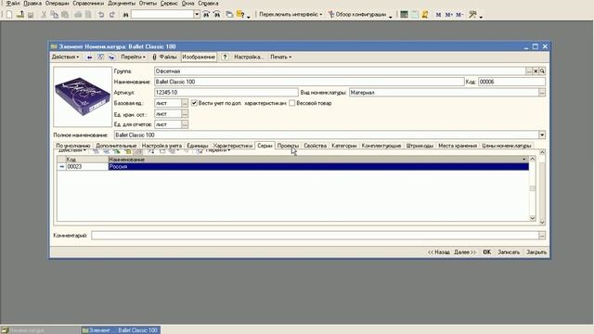Expand the search combo box arrow

(197, 15)
